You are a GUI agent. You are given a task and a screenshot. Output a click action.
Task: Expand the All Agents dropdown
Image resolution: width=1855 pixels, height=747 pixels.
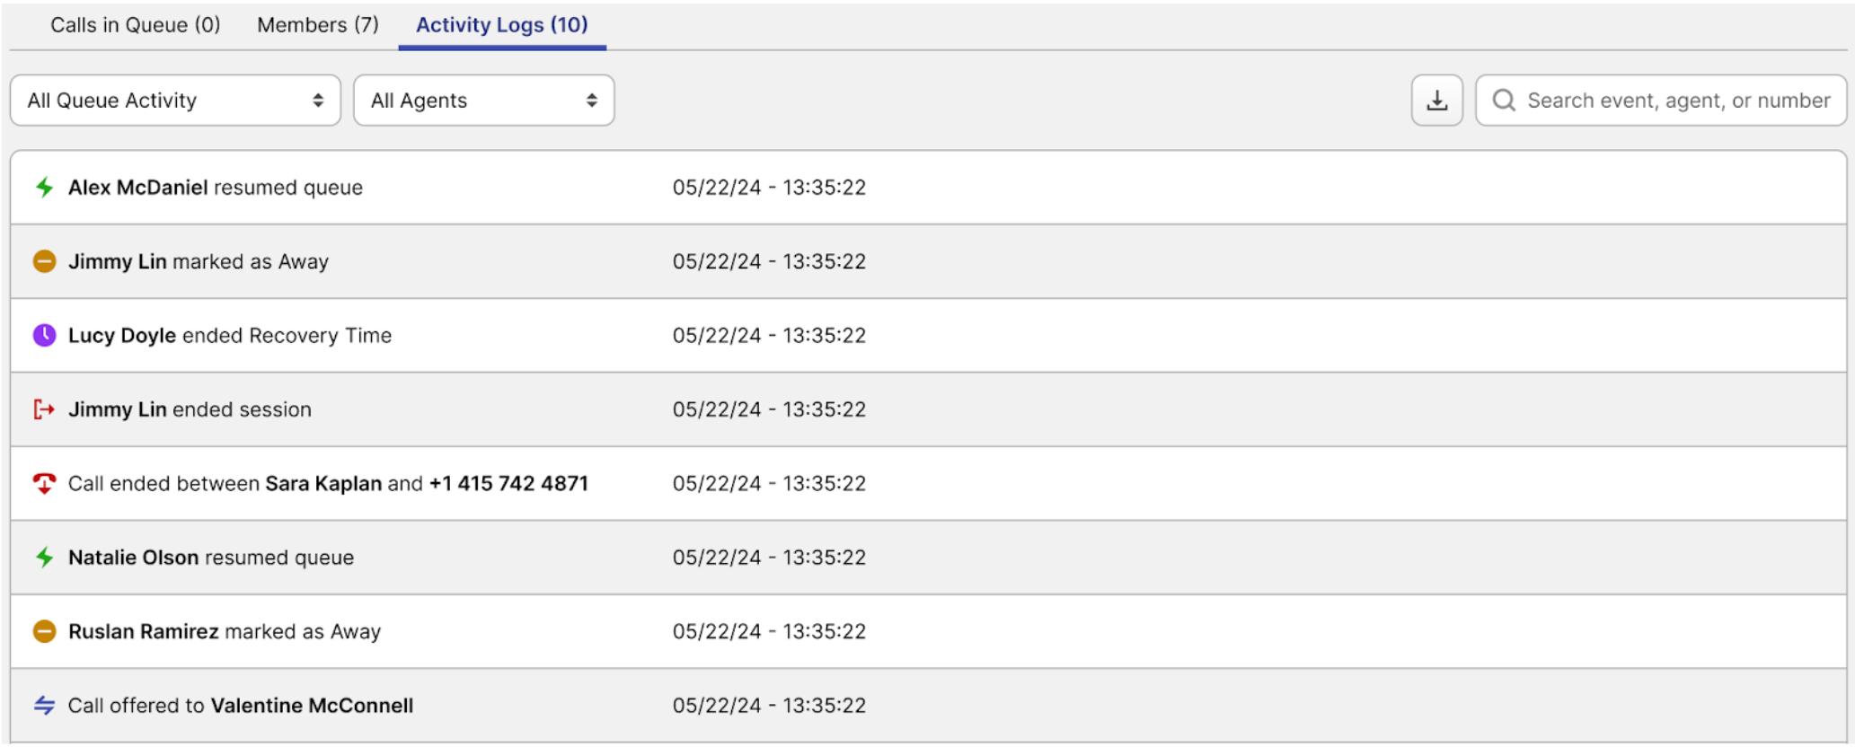(483, 101)
